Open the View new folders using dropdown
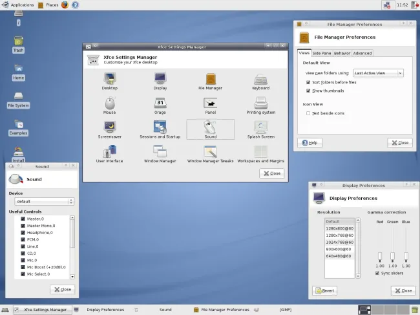 (x=378, y=73)
